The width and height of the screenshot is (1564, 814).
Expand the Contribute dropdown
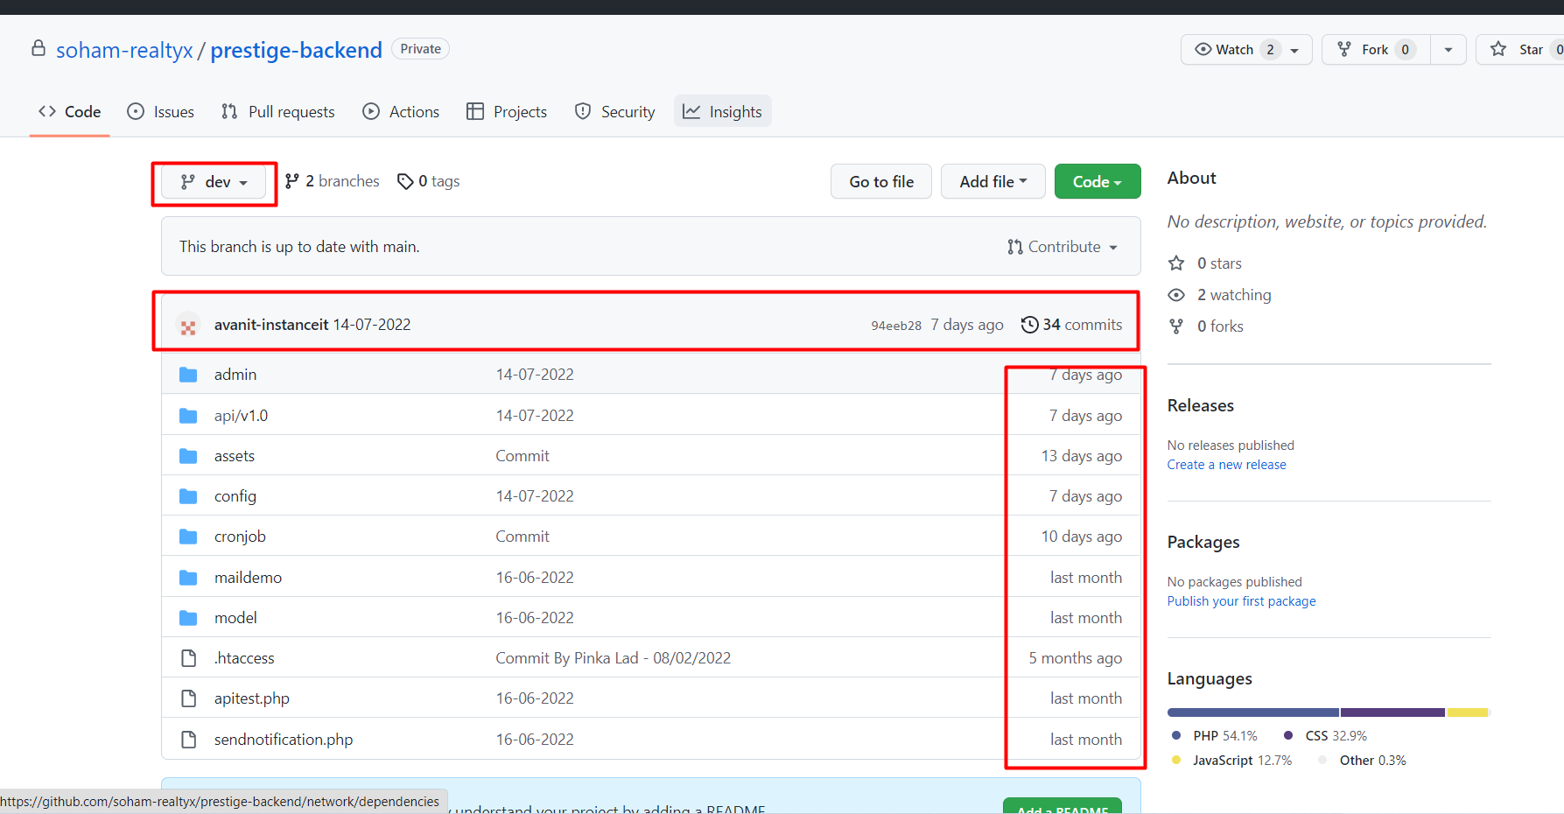tap(1063, 247)
